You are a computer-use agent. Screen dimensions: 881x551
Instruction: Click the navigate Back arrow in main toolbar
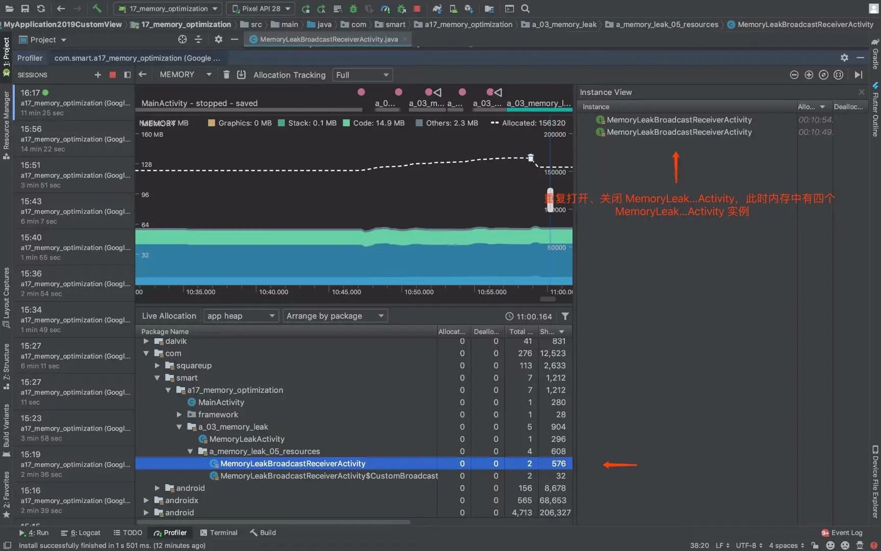coord(61,9)
